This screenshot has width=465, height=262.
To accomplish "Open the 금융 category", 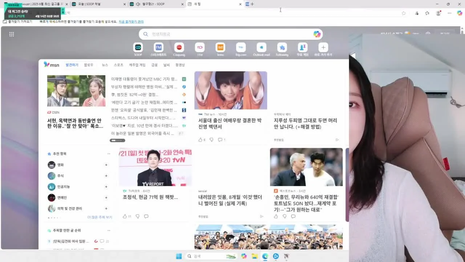I will tap(154, 65).
